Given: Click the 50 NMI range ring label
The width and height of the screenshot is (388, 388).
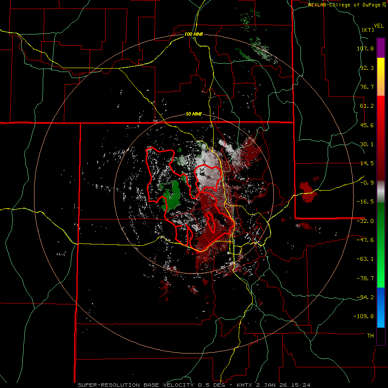Looking at the screenshot, I should pos(194,114).
